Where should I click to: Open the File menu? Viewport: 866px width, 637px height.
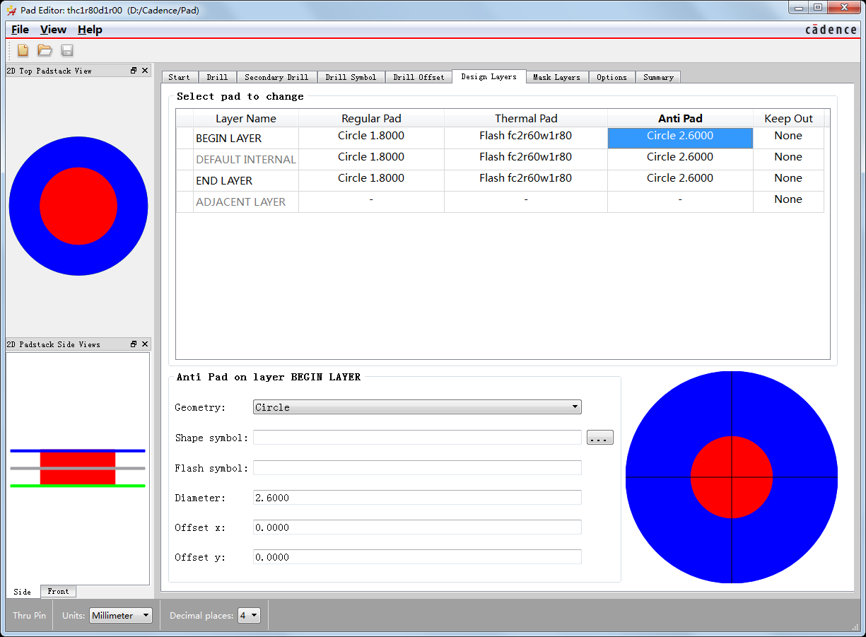[20, 30]
